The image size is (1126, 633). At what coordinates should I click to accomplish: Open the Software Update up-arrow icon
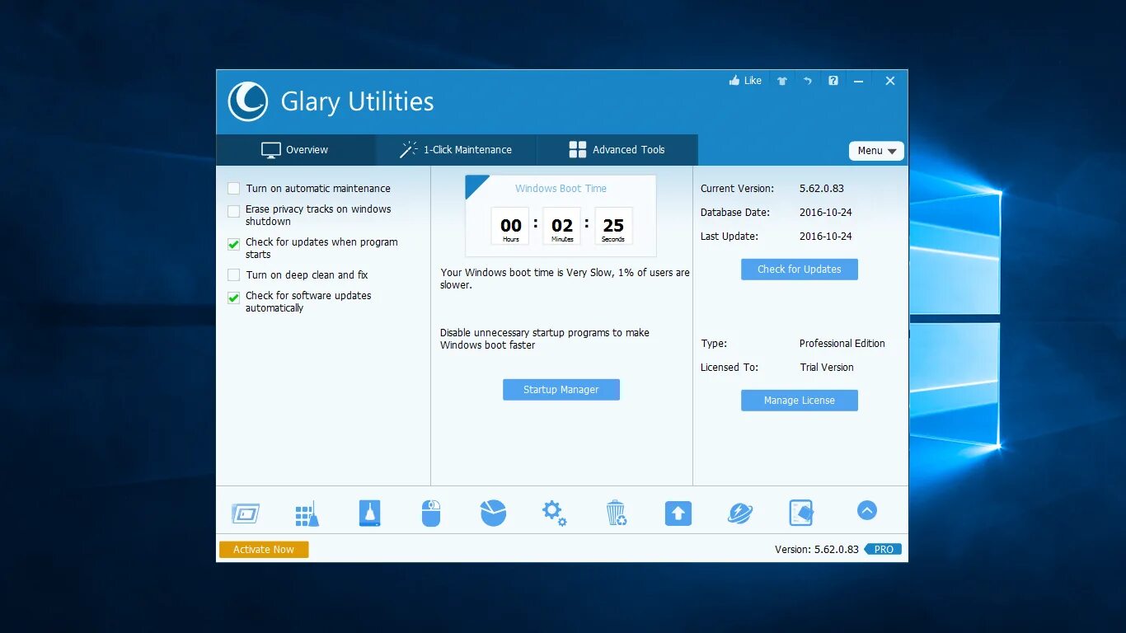pyautogui.click(x=678, y=513)
